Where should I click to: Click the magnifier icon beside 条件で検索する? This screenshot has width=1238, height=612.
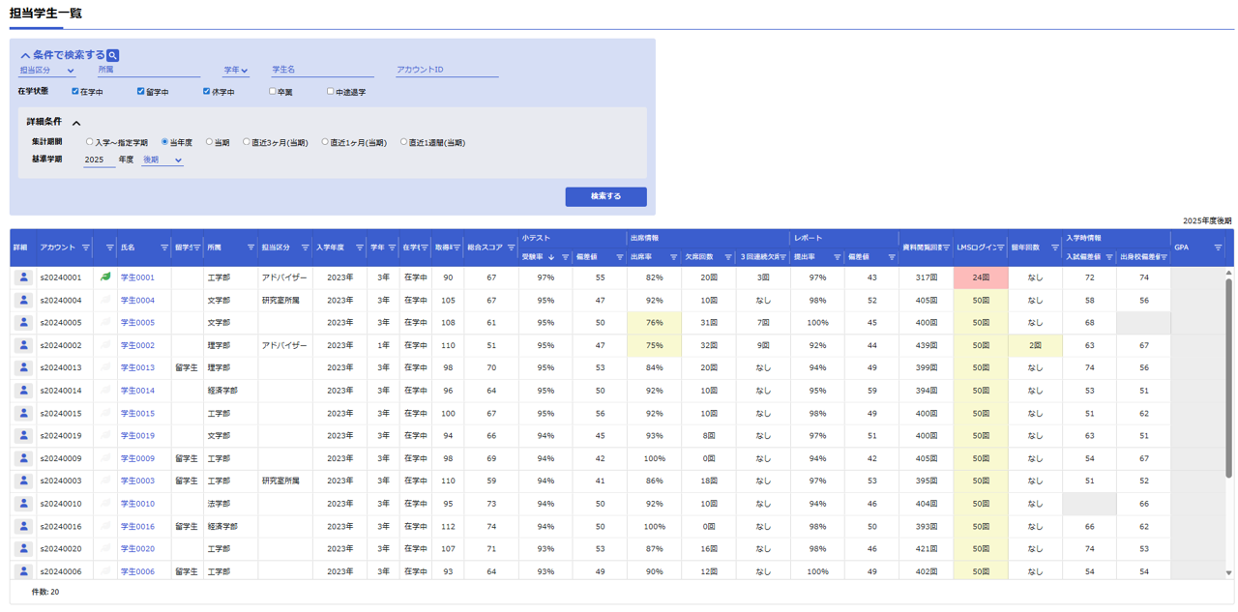point(113,56)
